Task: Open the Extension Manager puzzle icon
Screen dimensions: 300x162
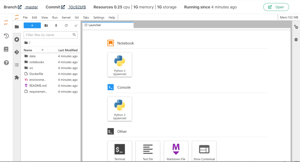Action: [17, 78]
